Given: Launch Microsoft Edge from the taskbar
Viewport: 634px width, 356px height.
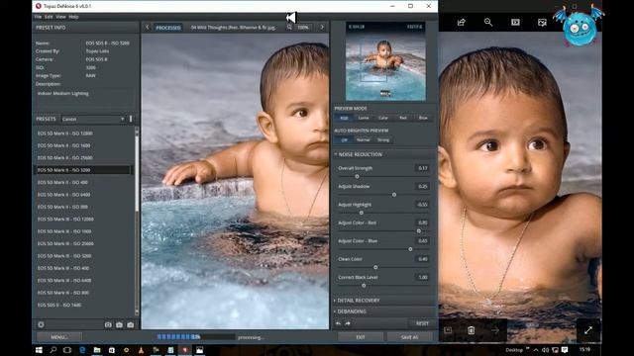Looking at the screenshot, I should [82, 350].
